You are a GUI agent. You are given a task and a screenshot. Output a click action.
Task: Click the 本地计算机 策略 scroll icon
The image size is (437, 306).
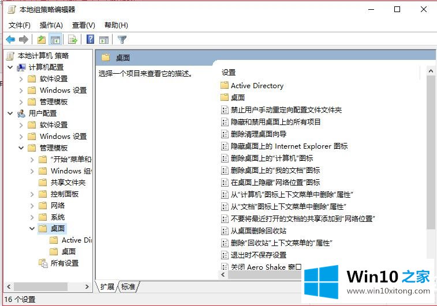tap(10, 56)
